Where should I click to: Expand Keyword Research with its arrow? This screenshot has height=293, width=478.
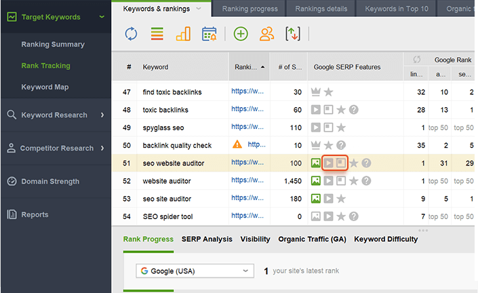[x=102, y=115]
